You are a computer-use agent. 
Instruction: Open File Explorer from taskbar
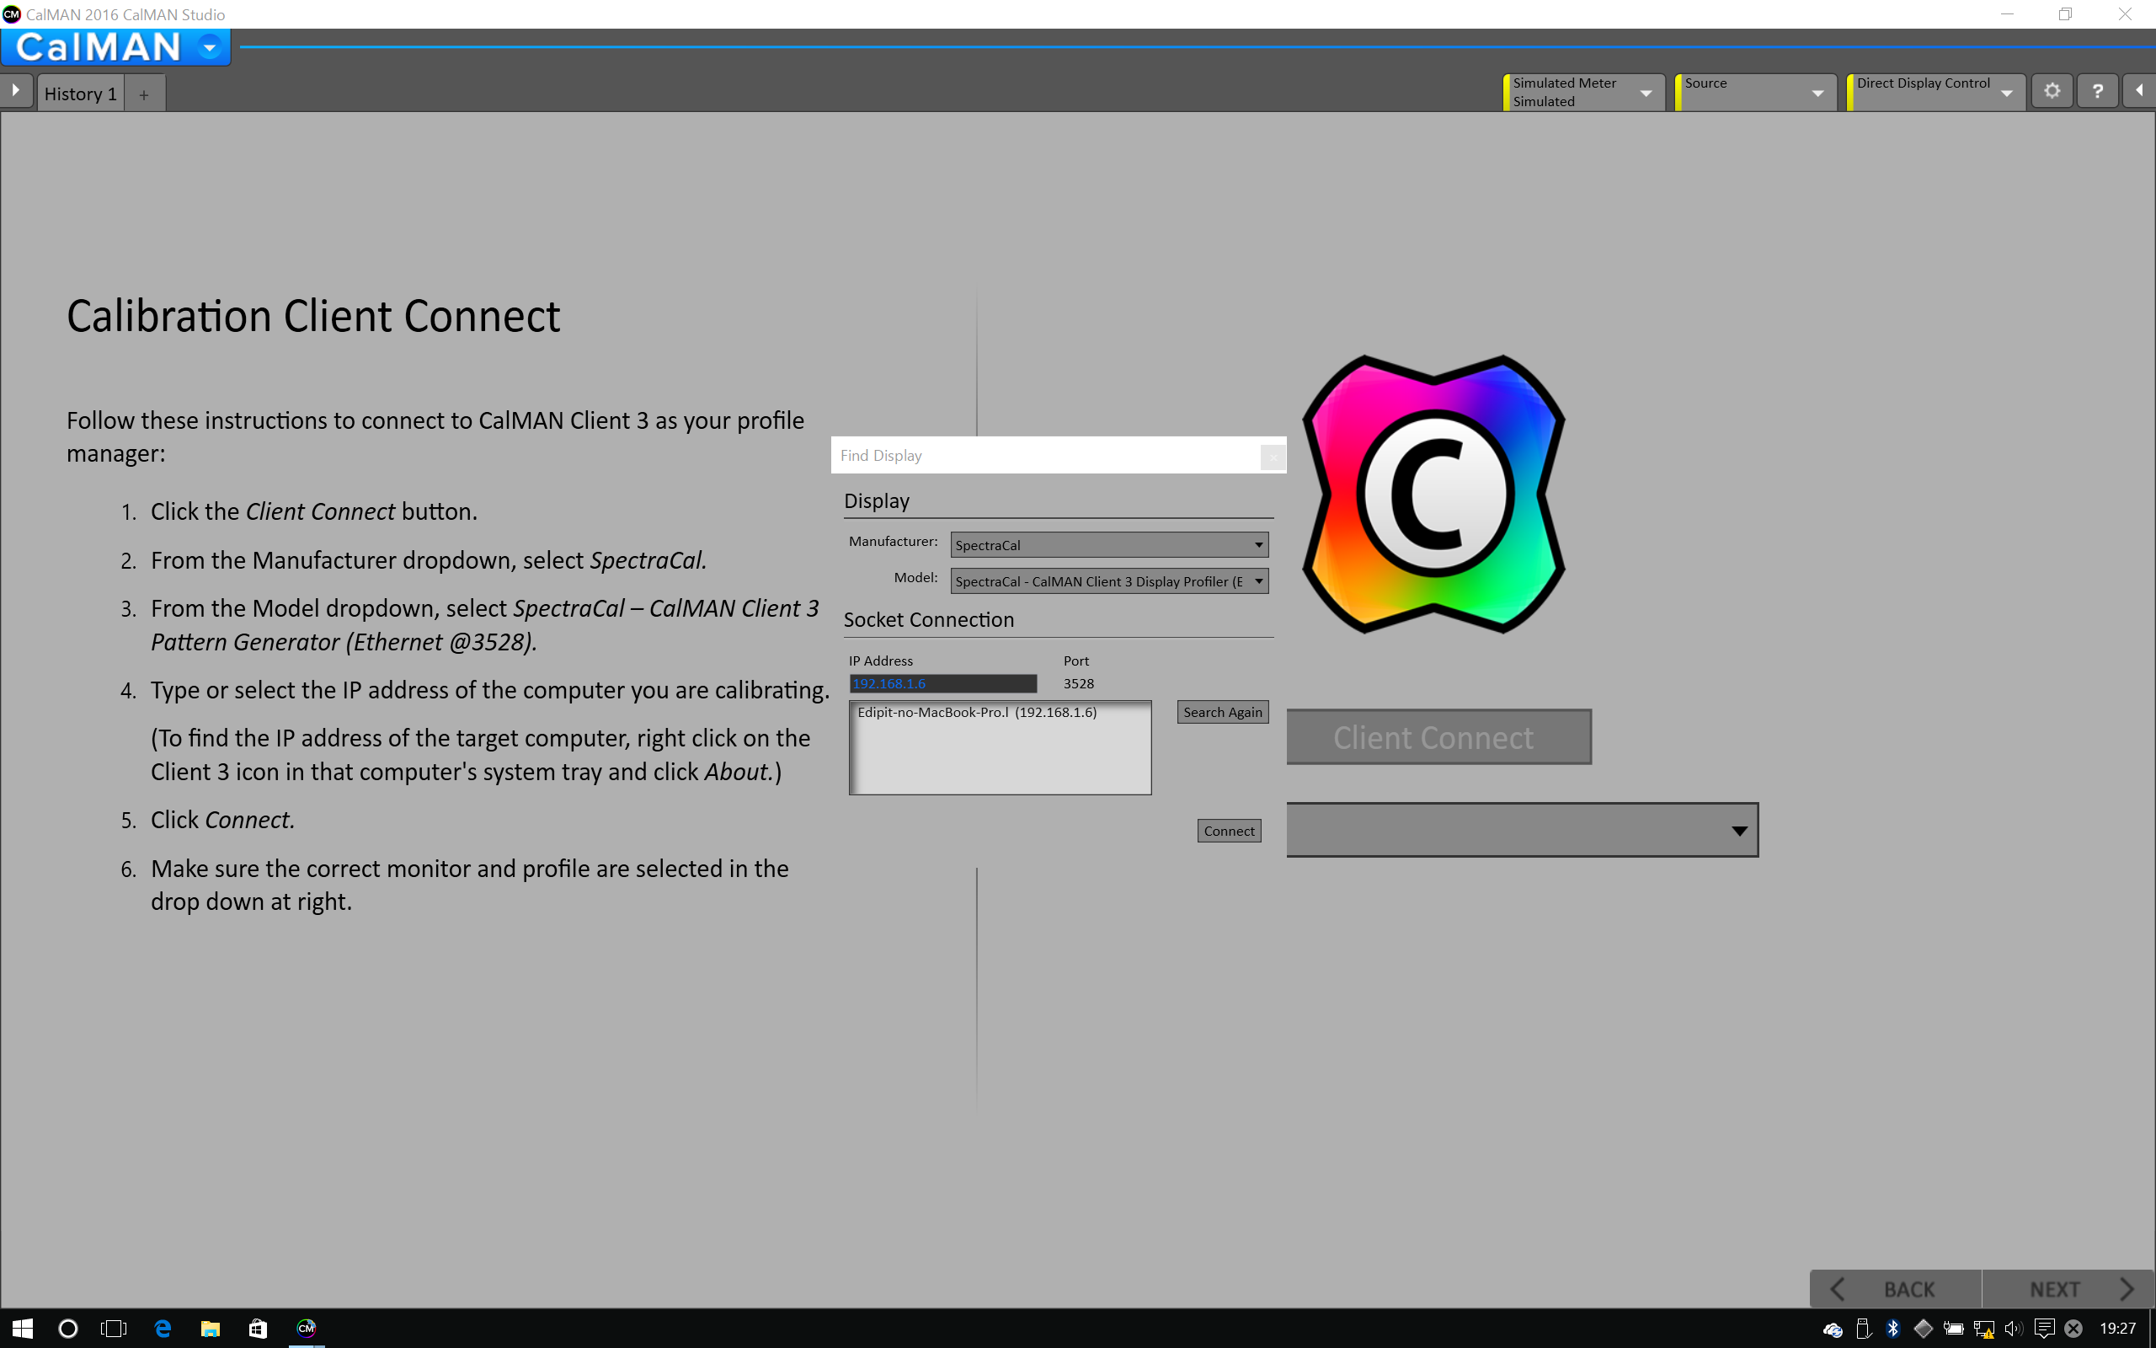tap(211, 1329)
